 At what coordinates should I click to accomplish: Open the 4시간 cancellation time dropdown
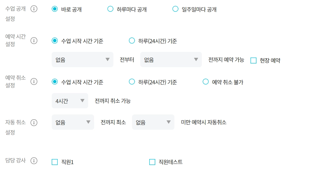click(x=70, y=101)
